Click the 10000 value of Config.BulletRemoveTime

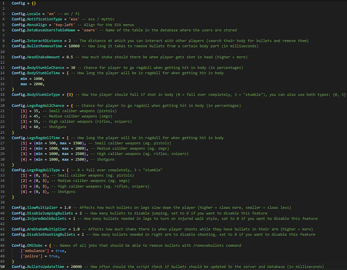(x=74, y=46)
